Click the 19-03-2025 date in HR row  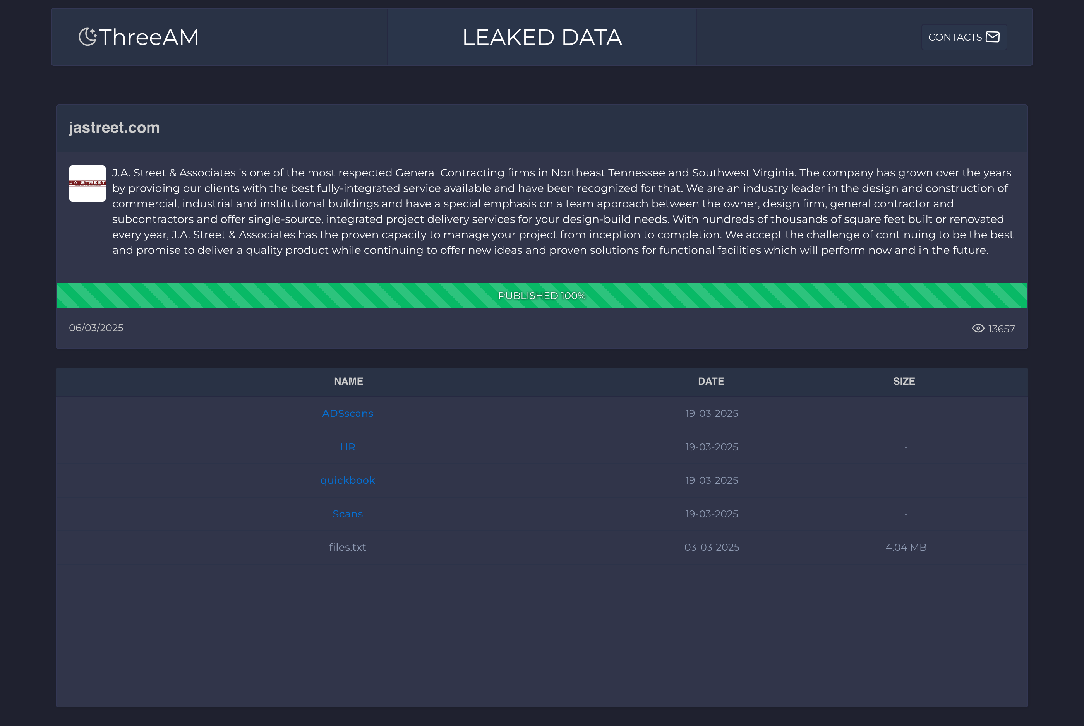point(712,447)
